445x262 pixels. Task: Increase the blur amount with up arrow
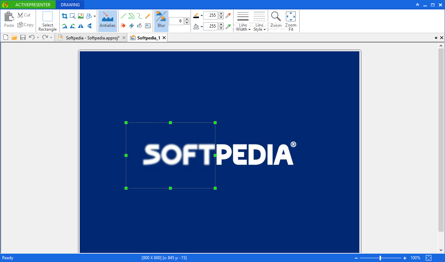click(x=187, y=19)
